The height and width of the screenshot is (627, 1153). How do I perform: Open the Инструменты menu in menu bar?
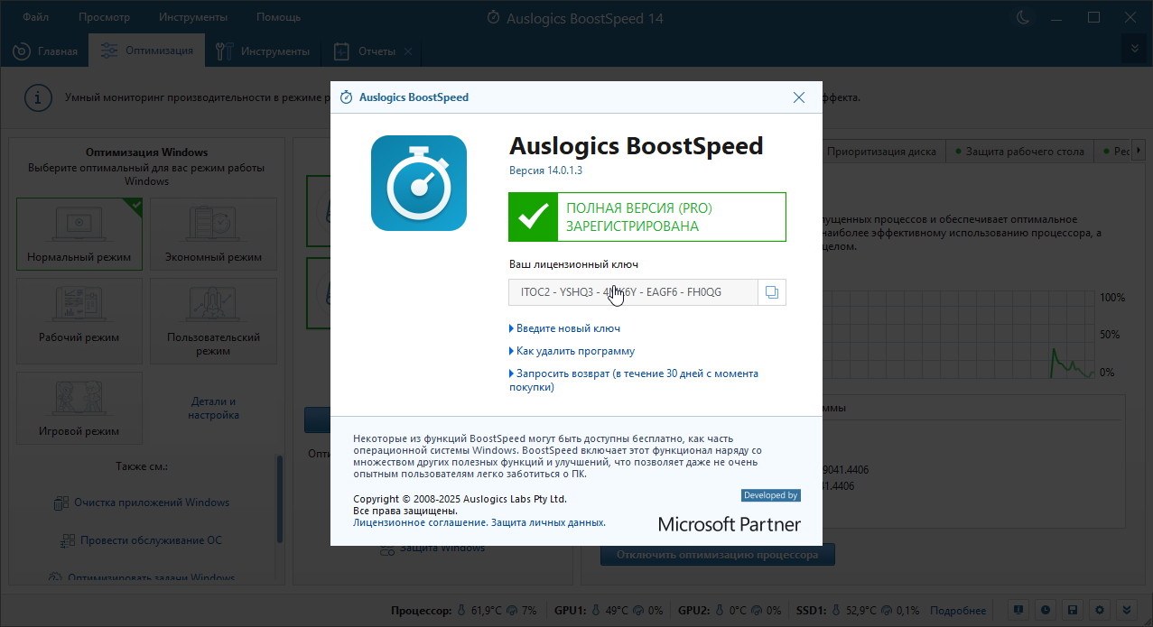click(x=193, y=17)
